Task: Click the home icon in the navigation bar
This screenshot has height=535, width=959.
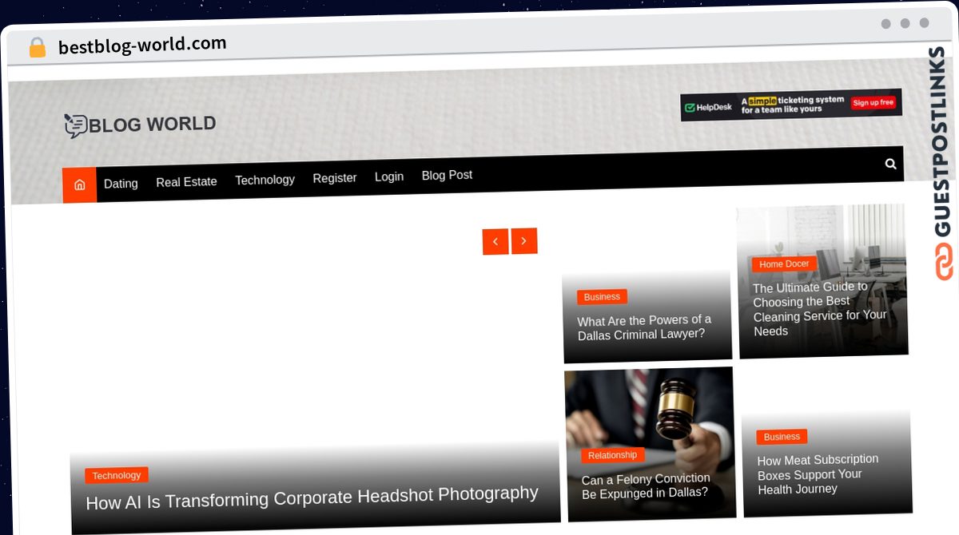Action: pyautogui.click(x=79, y=184)
